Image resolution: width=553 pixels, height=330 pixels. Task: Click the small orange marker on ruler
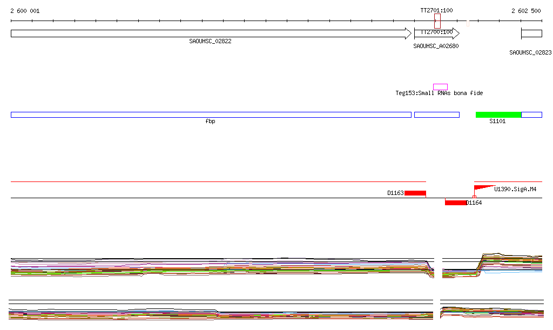[x=468, y=23]
